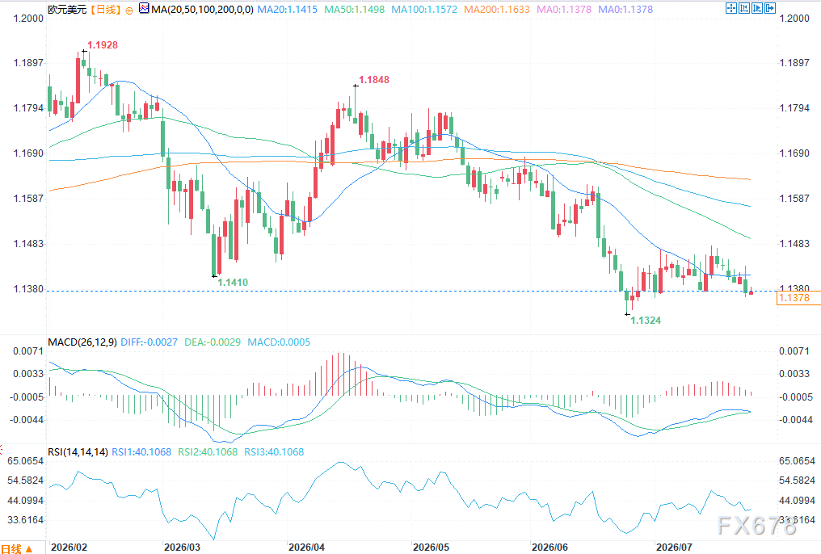Click the MACD(26,12,9) indicator header
821x554 pixels.
[x=82, y=342]
